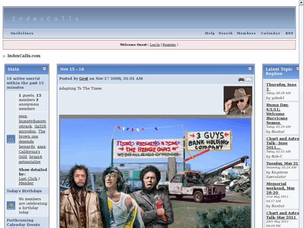Click the Log In link
This screenshot has height=228, width=304.
pyautogui.click(x=155, y=45)
